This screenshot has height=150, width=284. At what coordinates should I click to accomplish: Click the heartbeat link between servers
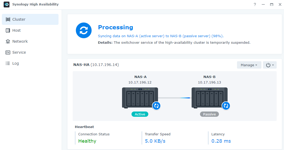(175, 98)
